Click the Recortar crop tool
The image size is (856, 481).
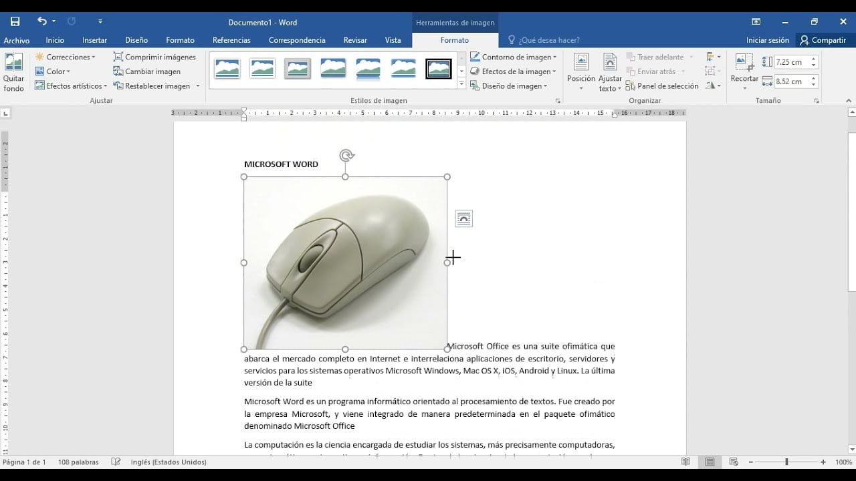tap(744, 73)
